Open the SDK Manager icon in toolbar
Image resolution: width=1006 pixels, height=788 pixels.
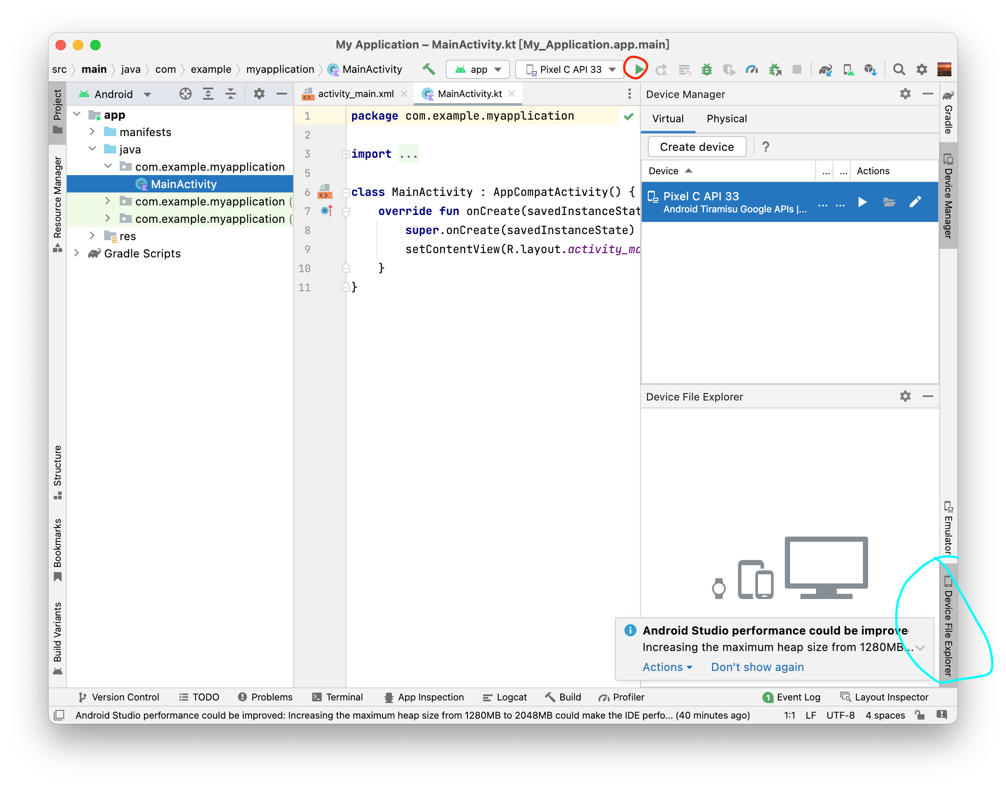point(870,69)
